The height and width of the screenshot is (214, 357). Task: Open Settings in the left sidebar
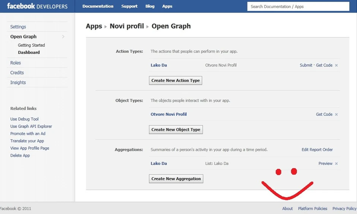pyautogui.click(x=18, y=27)
